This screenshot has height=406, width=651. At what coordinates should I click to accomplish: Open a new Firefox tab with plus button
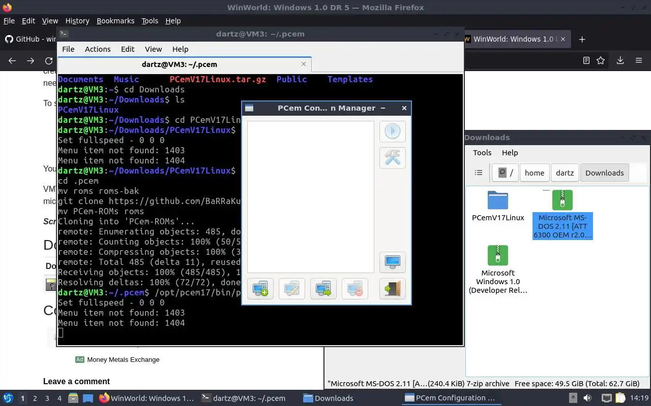pos(582,39)
